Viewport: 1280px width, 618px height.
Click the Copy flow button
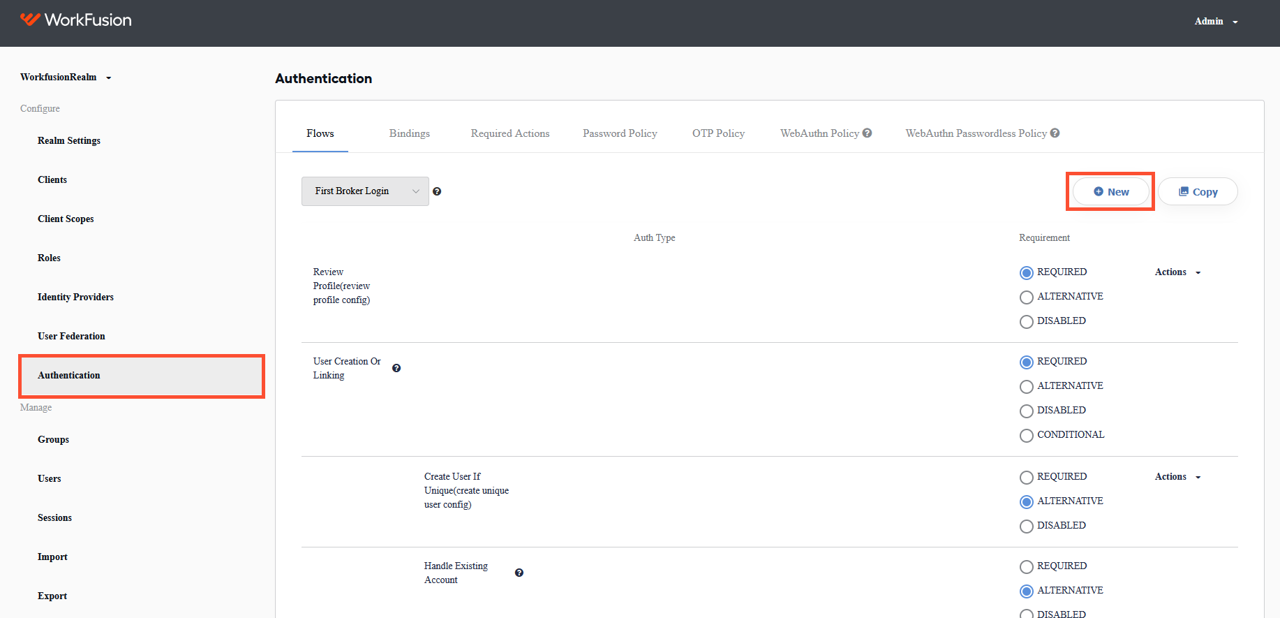coord(1198,191)
